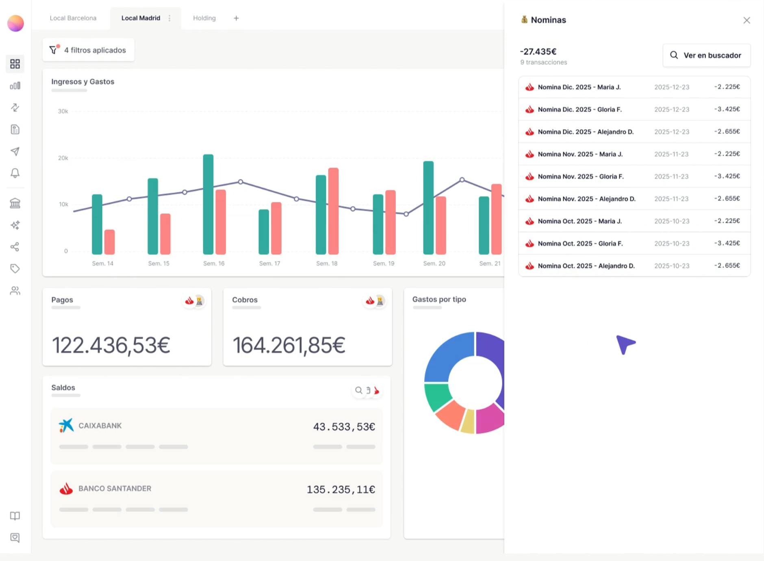The image size is (764, 561).
Task: Open notifications via the bell icon
Action: 15,173
